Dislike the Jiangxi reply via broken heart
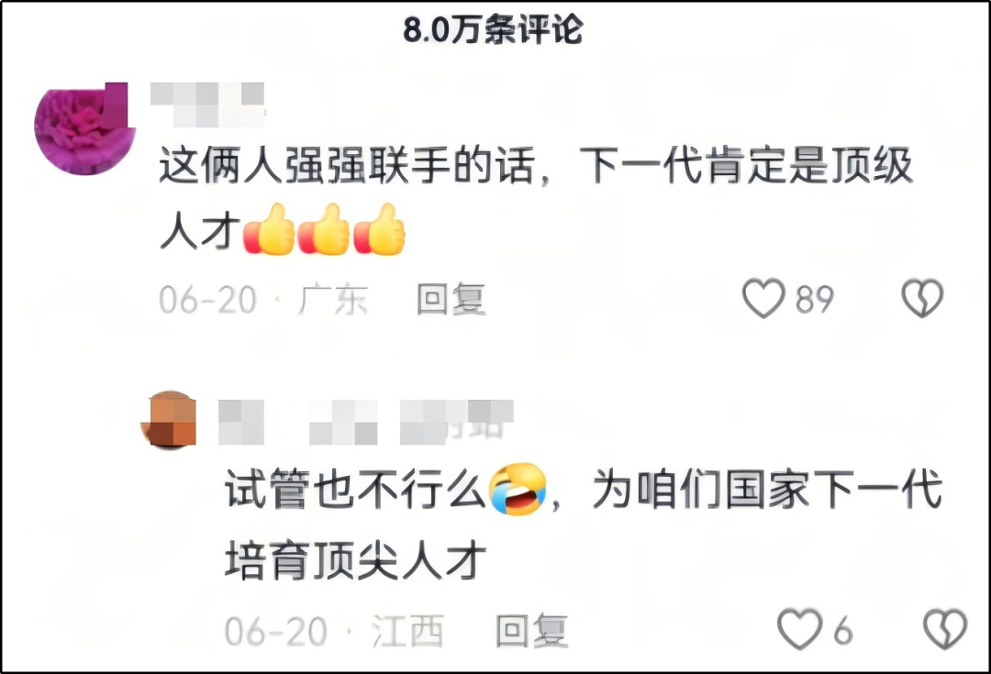The height and width of the screenshot is (674, 991). (x=945, y=629)
